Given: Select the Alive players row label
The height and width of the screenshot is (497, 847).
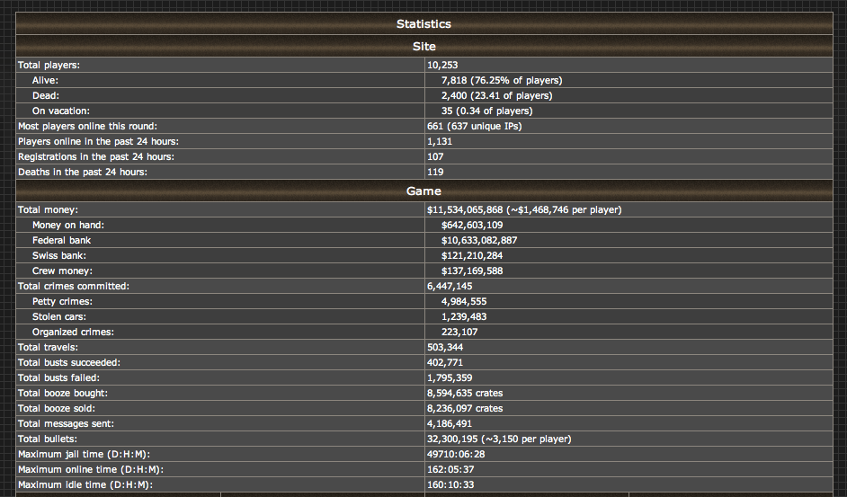Looking at the screenshot, I should tap(45, 81).
